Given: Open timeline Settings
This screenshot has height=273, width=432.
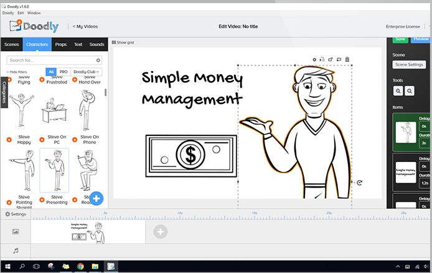Looking at the screenshot, I should 16,214.
